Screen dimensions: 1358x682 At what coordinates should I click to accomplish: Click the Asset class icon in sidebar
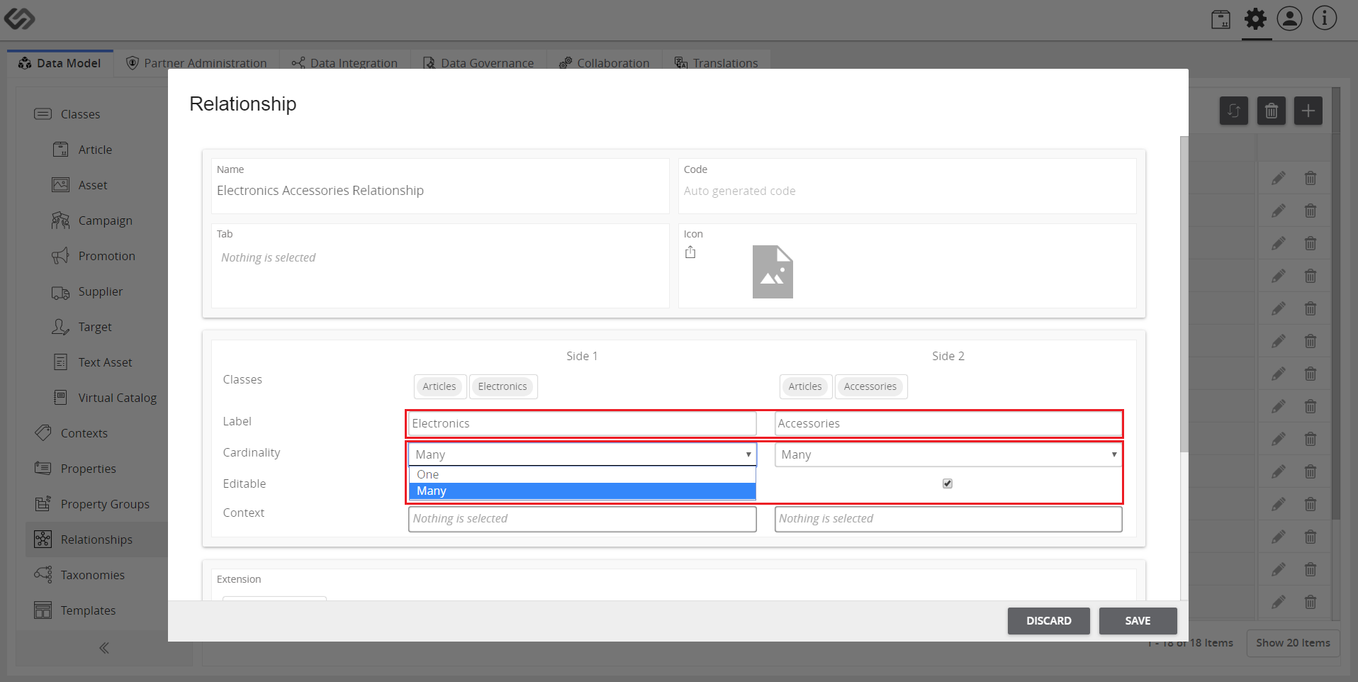61,185
